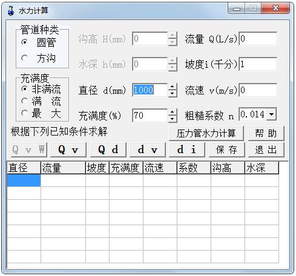Solve using d v button
This screenshot has height=276, width=296.
[x=148, y=149]
